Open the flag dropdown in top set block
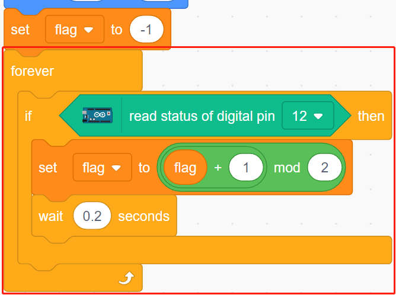 coord(75,30)
